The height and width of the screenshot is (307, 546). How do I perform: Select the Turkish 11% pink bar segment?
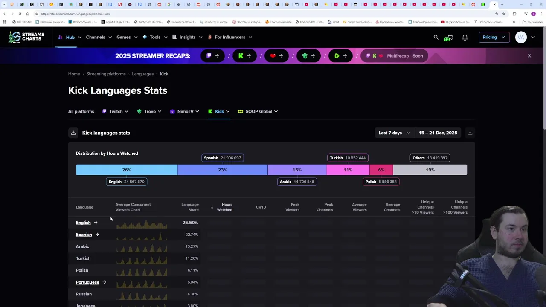click(x=348, y=170)
